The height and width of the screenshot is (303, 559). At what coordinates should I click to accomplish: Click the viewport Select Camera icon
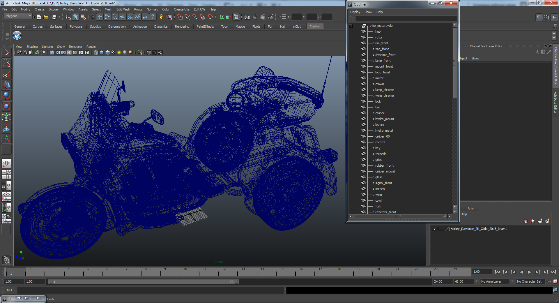coord(19,52)
